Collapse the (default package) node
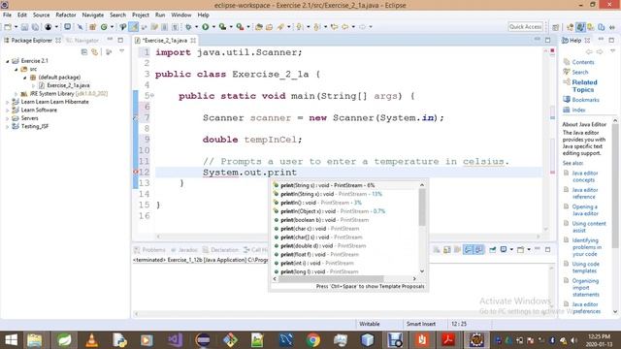 pos(24,78)
